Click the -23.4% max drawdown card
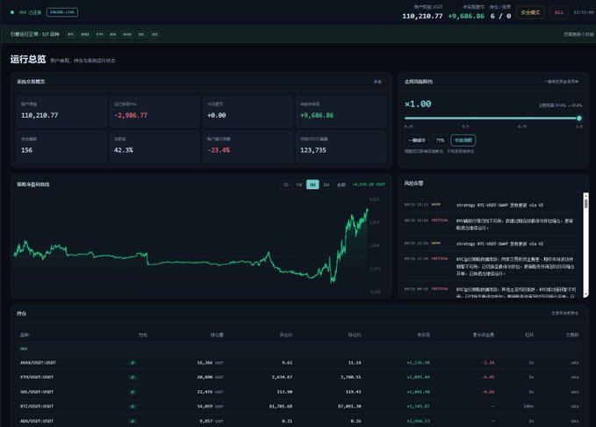 point(248,146)
